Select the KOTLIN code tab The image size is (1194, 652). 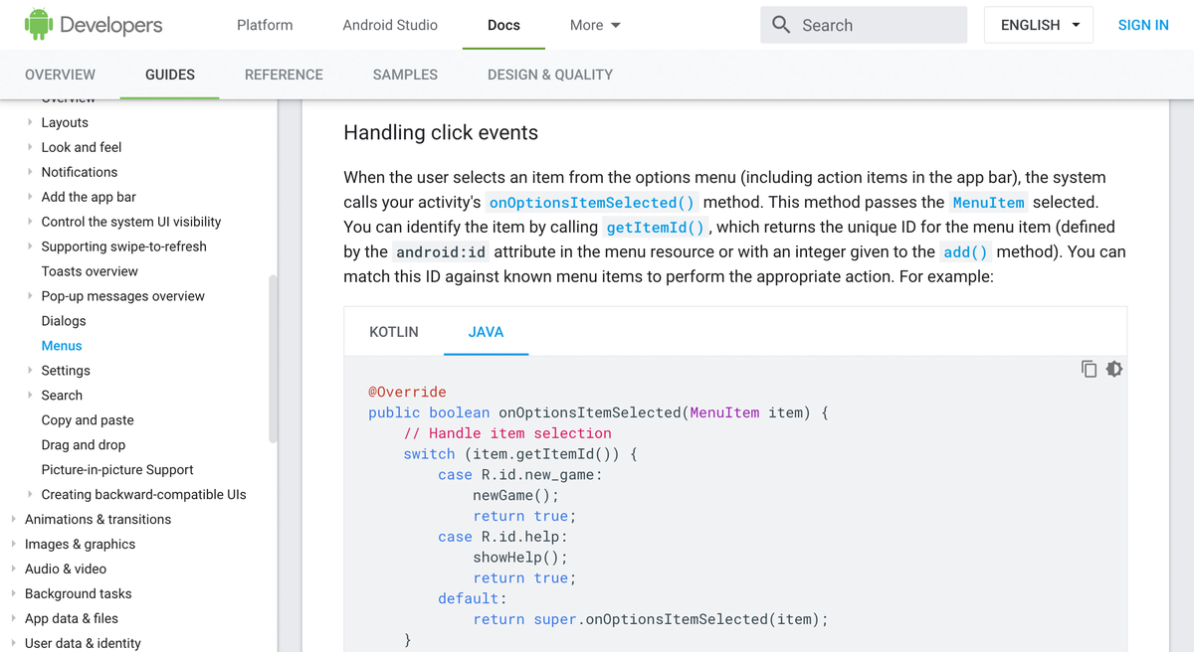click(394, 332)
